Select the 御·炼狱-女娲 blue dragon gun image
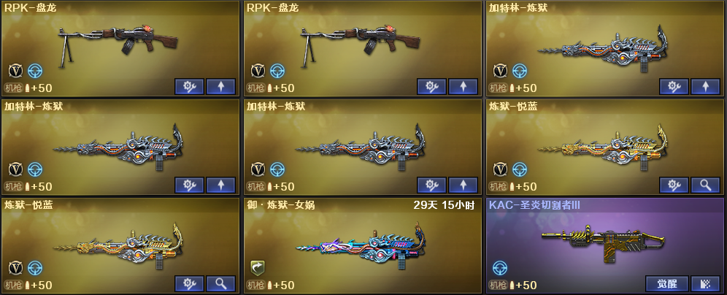 (x=361, y=246)
